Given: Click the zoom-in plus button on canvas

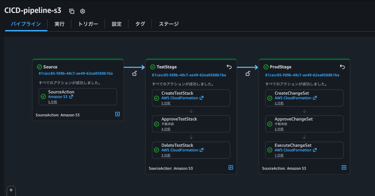Looking at the screenshot, I should (11, 190).
